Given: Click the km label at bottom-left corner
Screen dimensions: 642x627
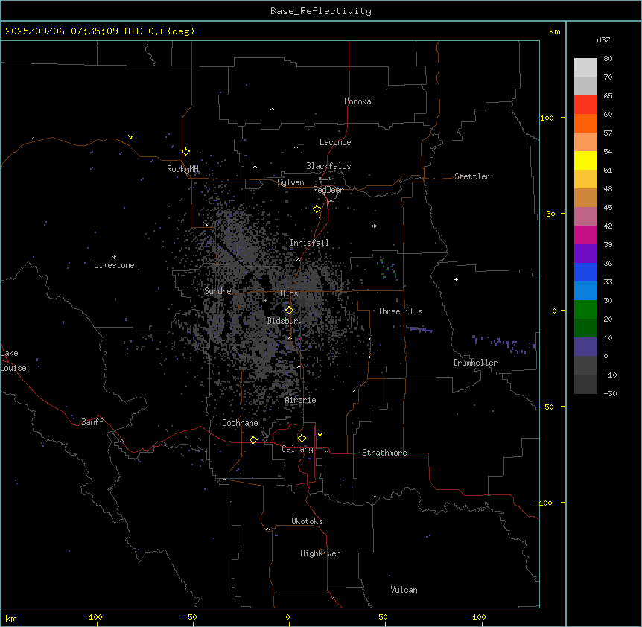Looking at the screenshot, I should pos(11,619).
